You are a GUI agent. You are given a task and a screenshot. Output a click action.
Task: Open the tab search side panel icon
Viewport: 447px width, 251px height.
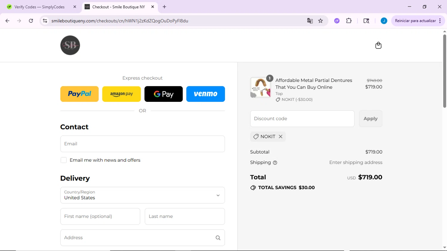(366, 21)
